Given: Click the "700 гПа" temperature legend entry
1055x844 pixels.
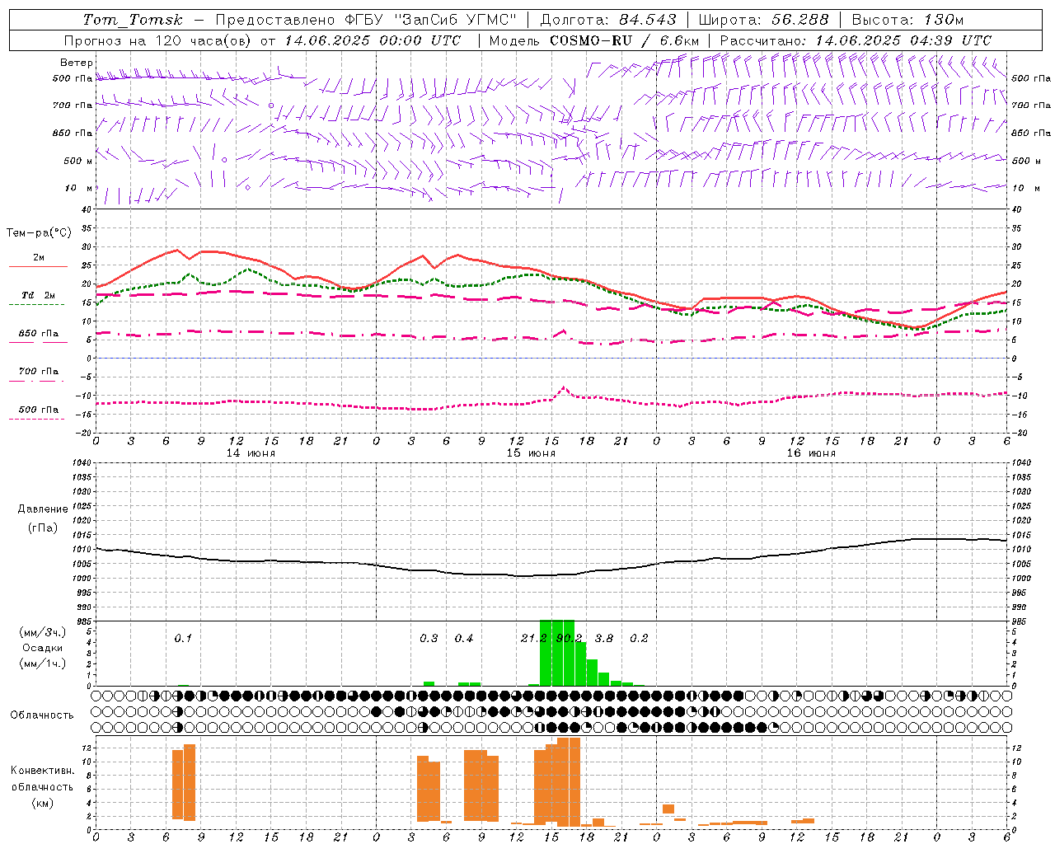Looking at the screenshot, I should (38, 372).
